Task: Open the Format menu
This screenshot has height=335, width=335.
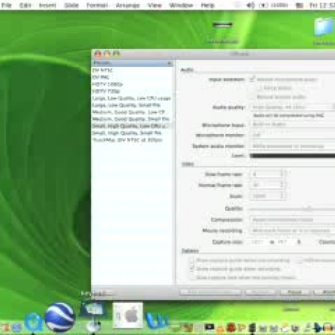Action: (x=97, y=5)
